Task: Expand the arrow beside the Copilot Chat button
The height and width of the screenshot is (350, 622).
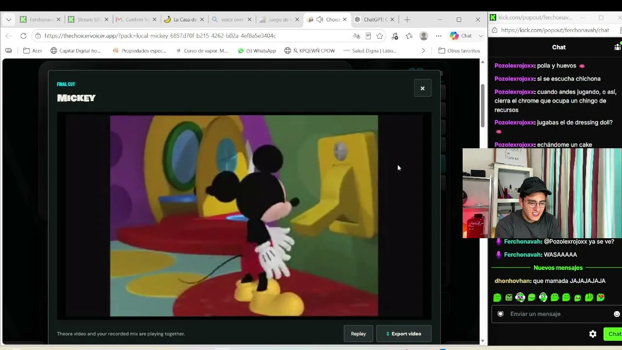Action: (x=481, y=35)
